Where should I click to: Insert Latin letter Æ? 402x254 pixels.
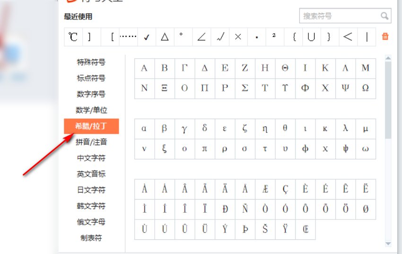tap(265, 189)
